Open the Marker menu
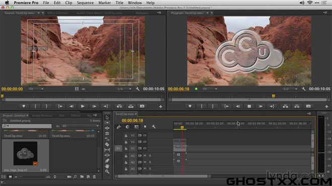Image resolution: width=332 pixels, height=186 pixels. (x=105, y=3)
